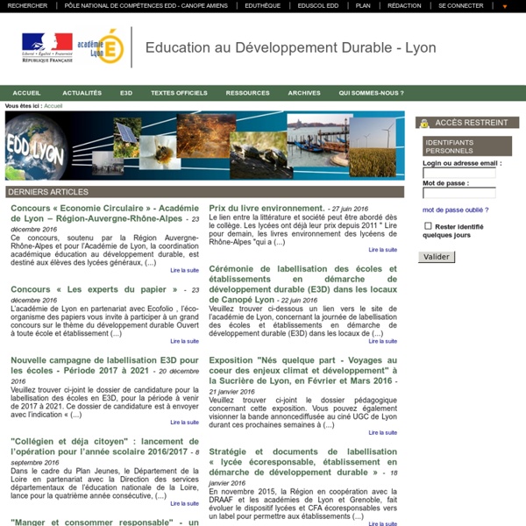
Task: Lire la suite for Economie Circulaire
Action: pyautogui.click(x=184, y=270)
